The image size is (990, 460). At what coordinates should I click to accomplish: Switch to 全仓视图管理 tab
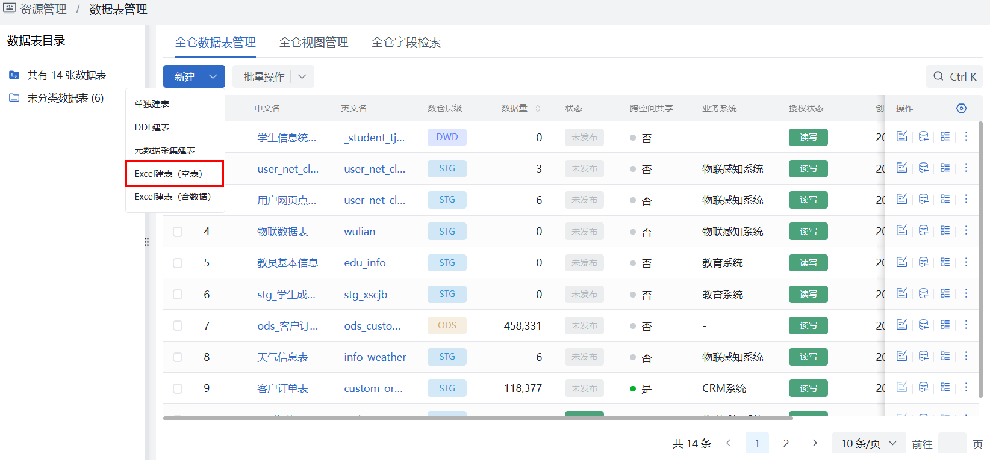(x=314, y=42)
